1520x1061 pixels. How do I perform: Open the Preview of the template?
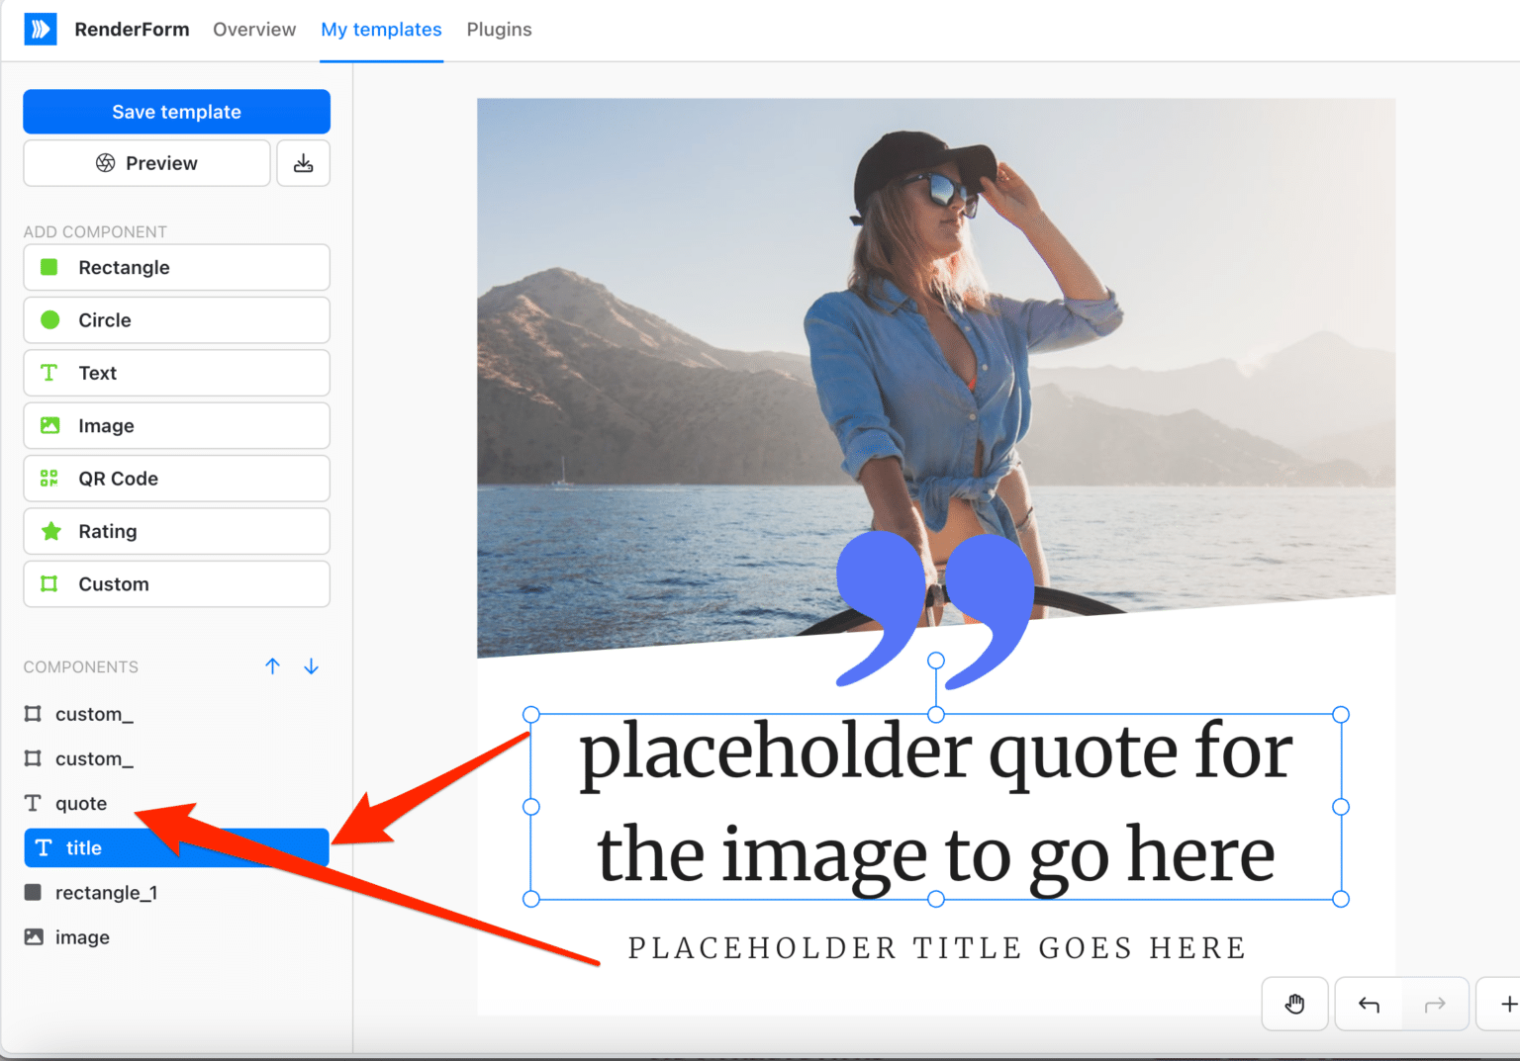(x=146, y=163)
